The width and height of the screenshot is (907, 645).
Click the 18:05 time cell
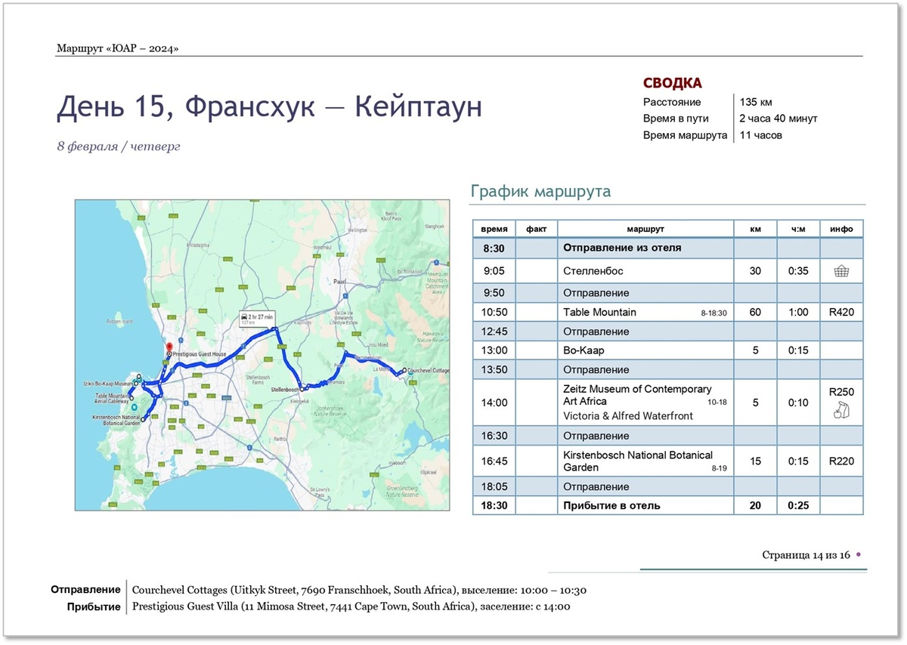tap(494, 486)
